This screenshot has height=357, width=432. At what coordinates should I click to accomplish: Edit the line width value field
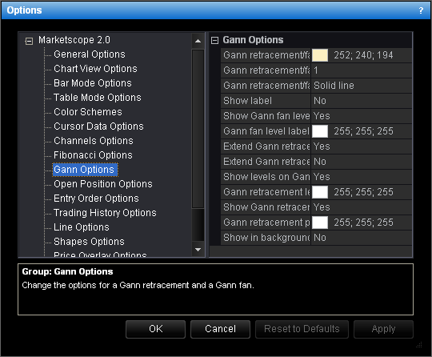click(361, 70)
